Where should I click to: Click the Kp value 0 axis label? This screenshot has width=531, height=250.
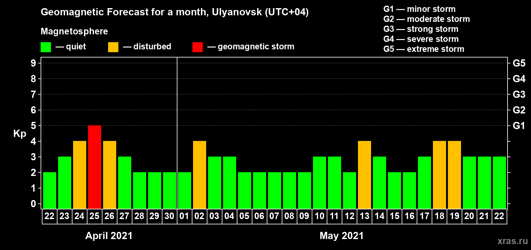point(33,204)
